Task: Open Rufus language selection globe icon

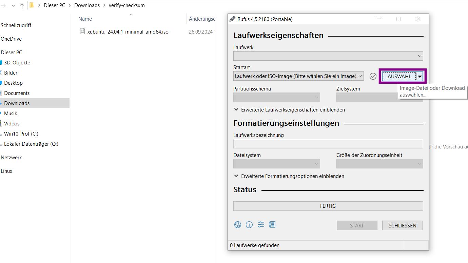Action: [238, 225]
